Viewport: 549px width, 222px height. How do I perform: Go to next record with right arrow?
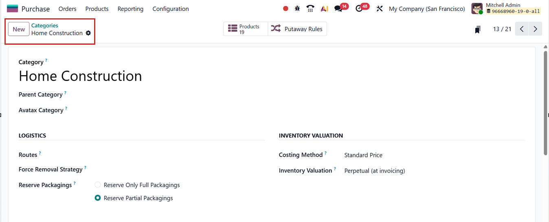coord(536,29)
